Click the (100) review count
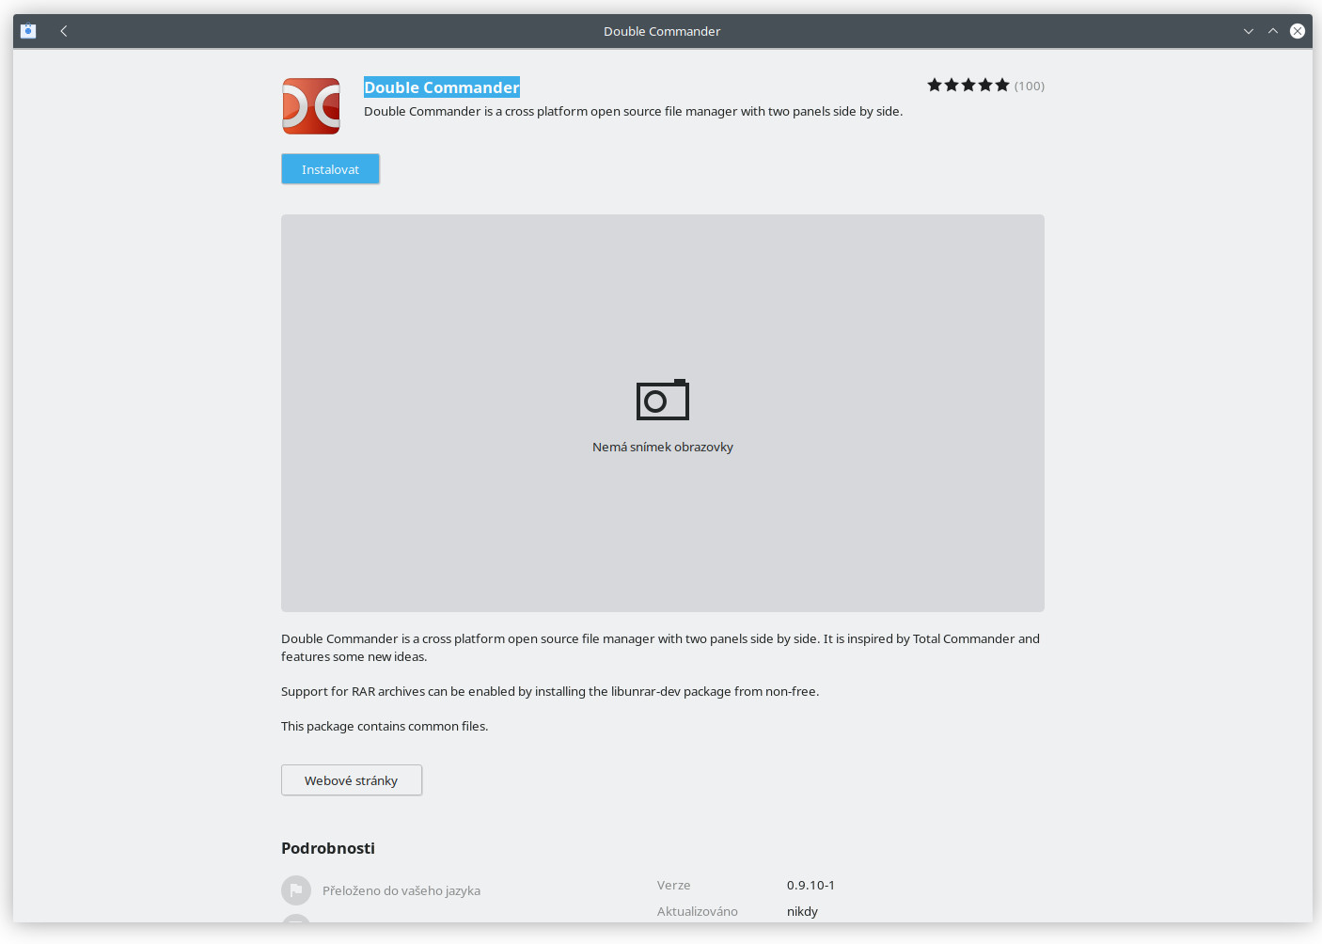Image resolution: width=1322 pixels, height=944 pixels. [x=1030, y=87]
